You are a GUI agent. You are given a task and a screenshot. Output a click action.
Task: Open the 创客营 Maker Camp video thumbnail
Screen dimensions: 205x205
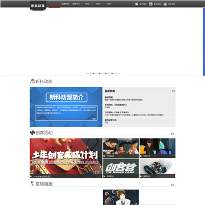(121, 169)
